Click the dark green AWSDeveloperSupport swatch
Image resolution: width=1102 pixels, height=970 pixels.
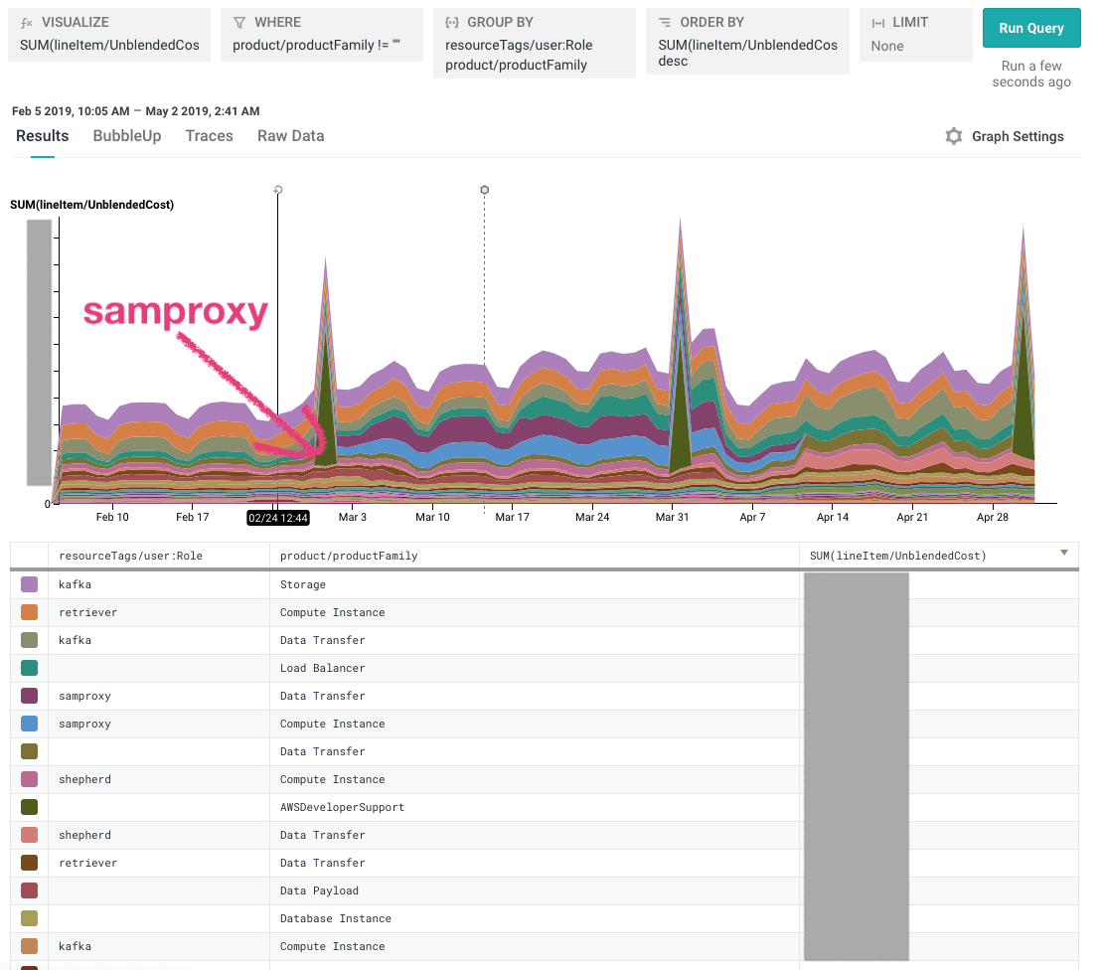pyautogui.click(x=30, y=807)
